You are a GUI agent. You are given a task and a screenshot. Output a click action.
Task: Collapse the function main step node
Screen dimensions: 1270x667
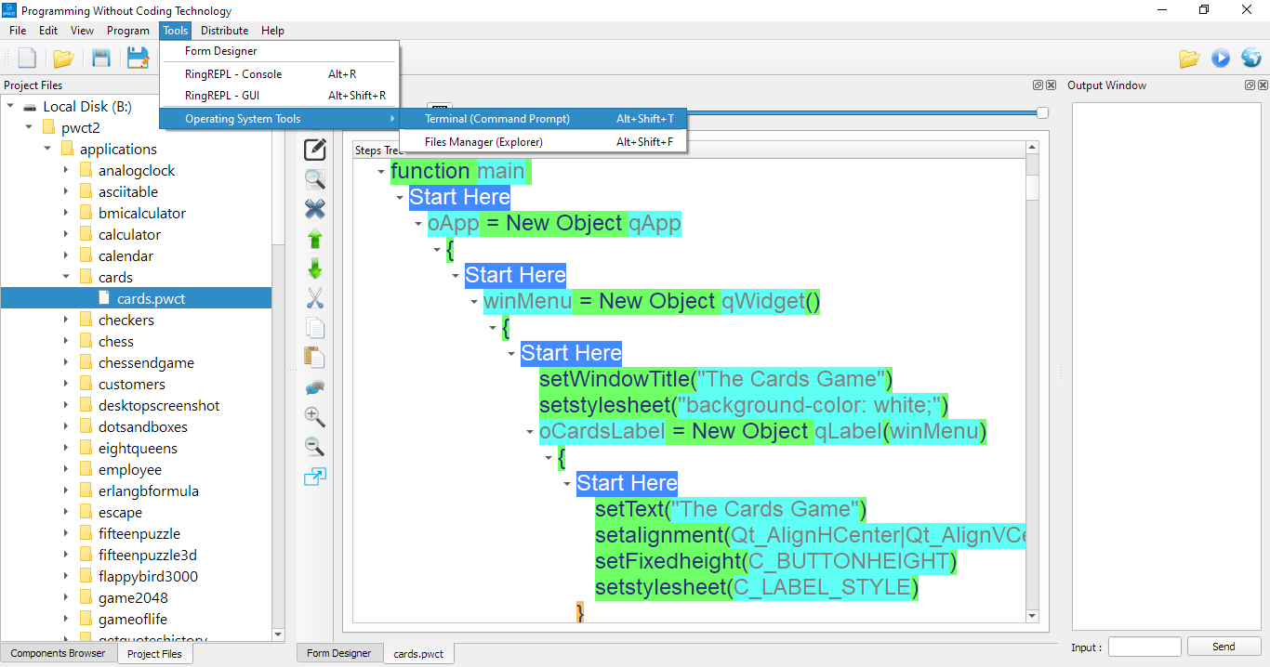coord(381,172)
